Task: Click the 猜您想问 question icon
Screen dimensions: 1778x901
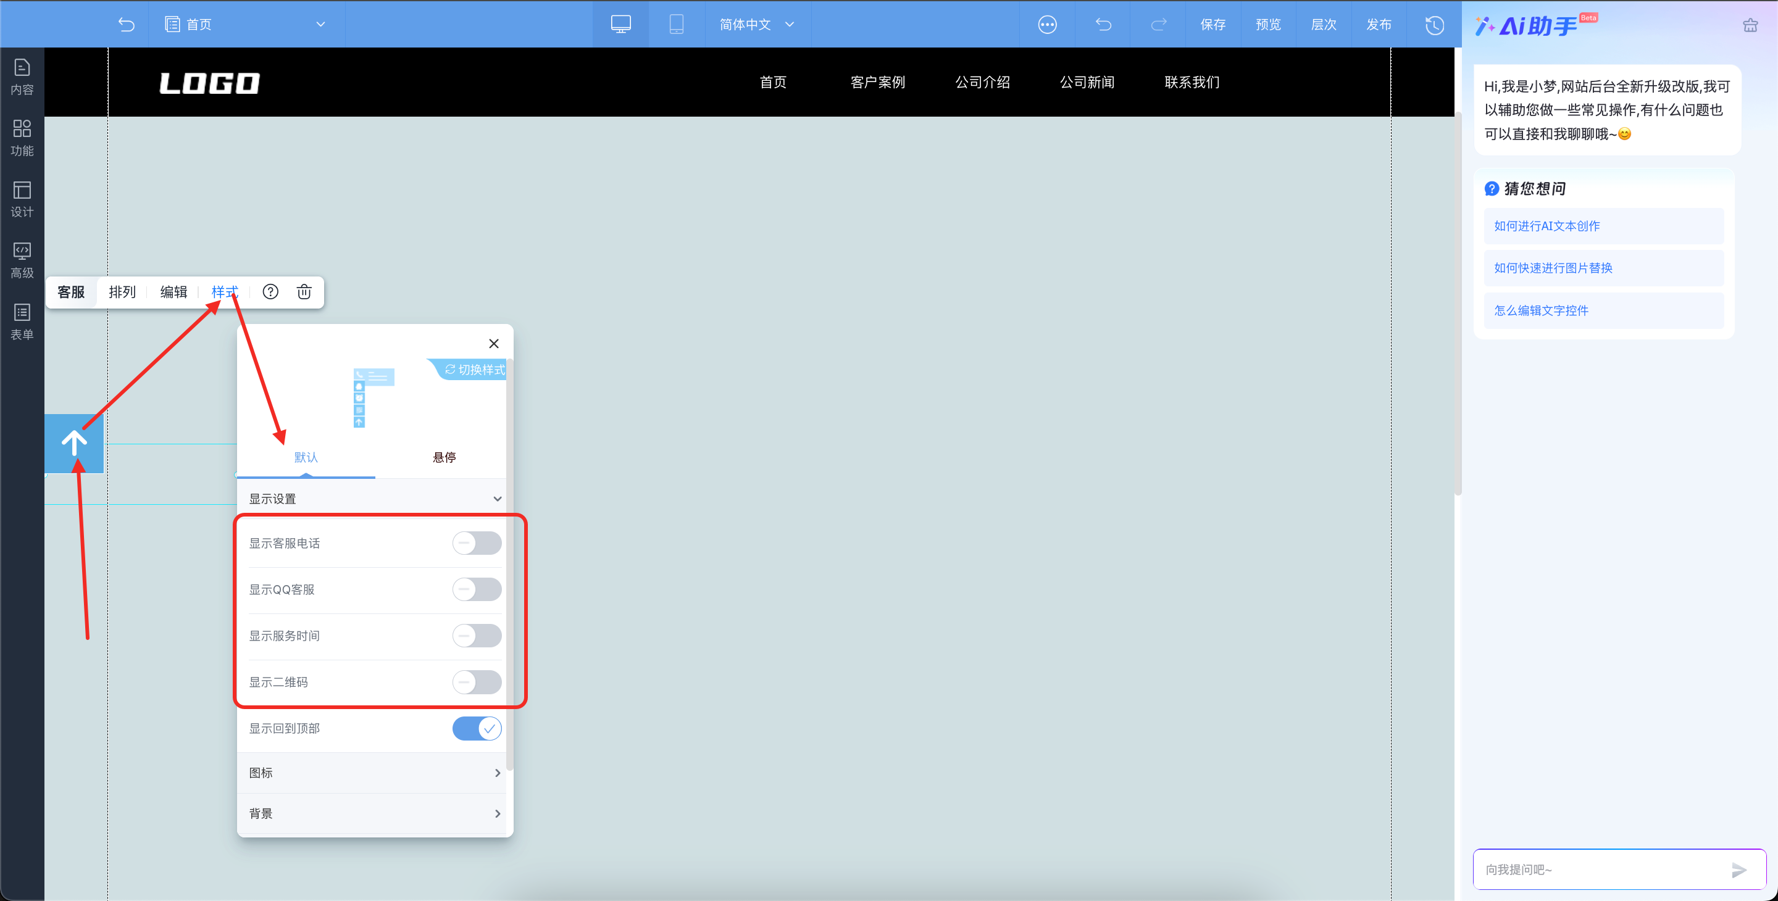Action: [1491, 188]
